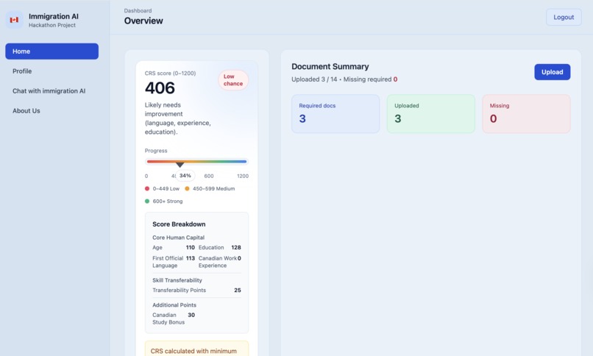Click the 1200 scale label
This screenshot has height=356, width=593.
pos(243,176)
